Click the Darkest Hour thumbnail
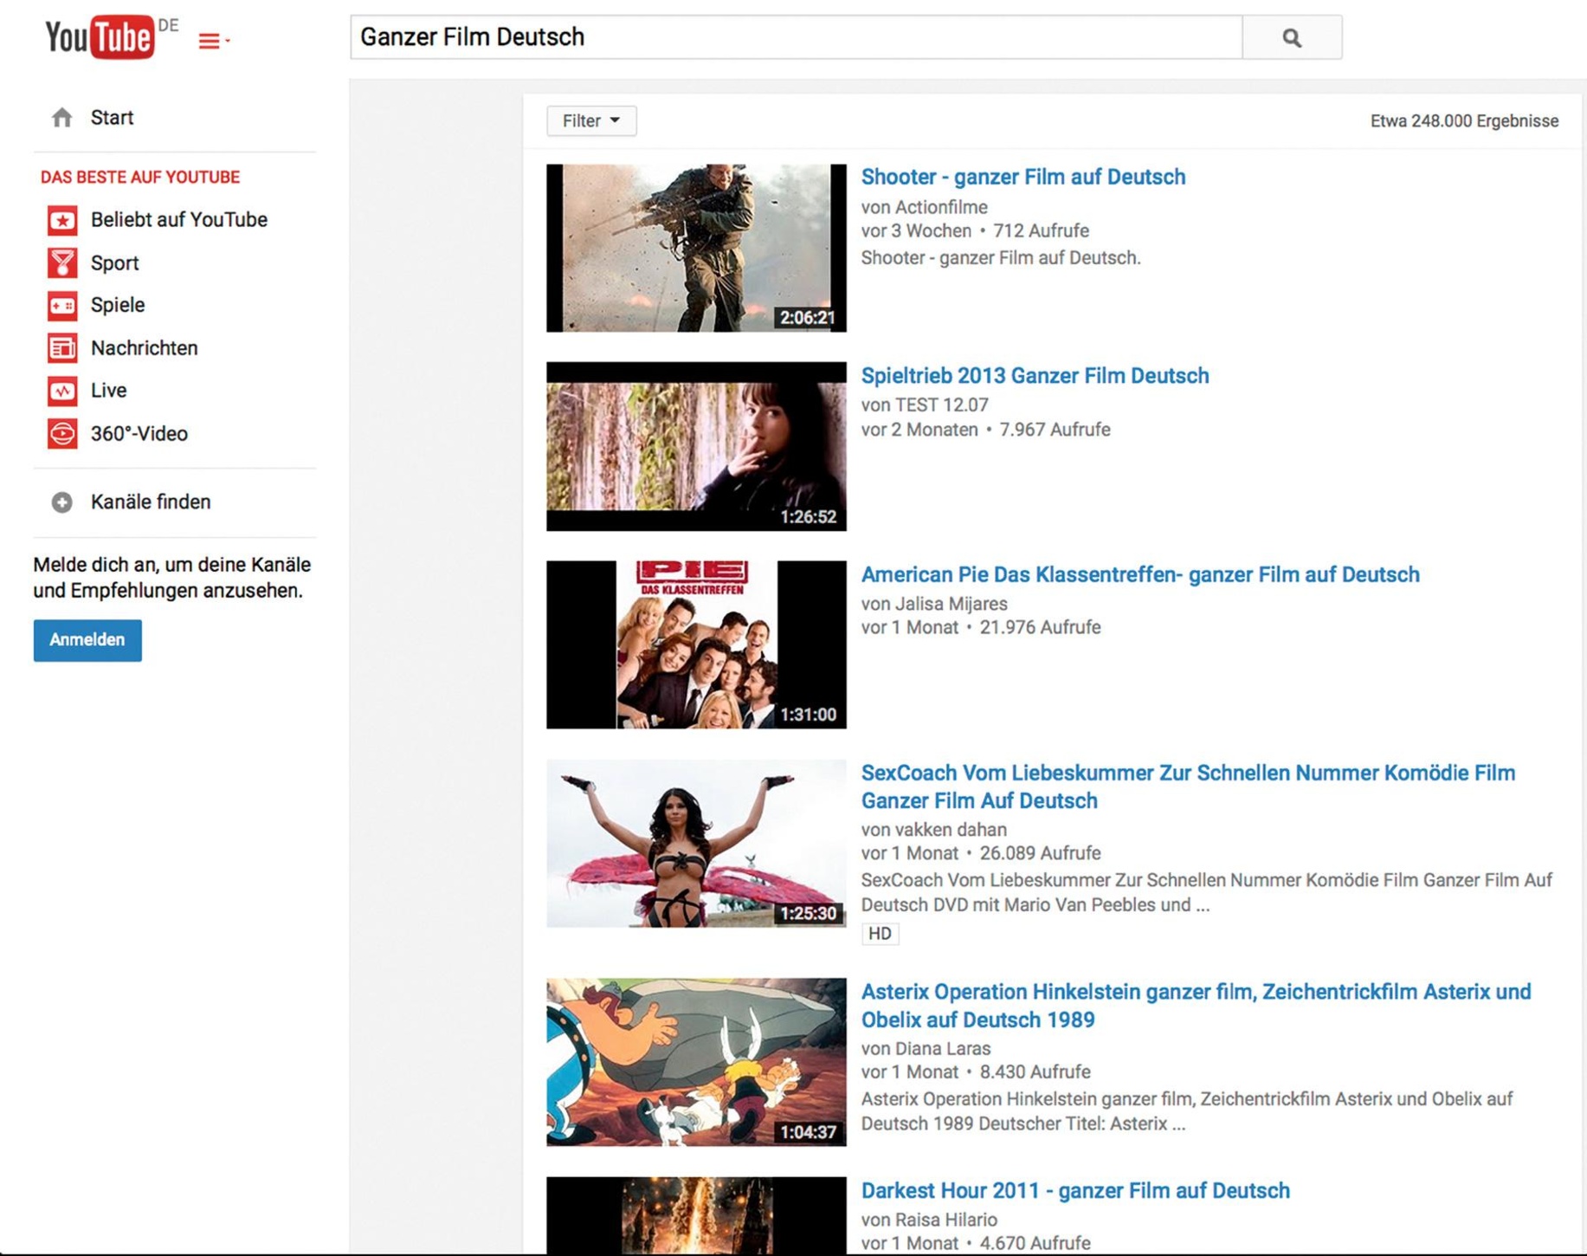The height and width of the screenshot is (1256, 1587). click(696, 1215)
